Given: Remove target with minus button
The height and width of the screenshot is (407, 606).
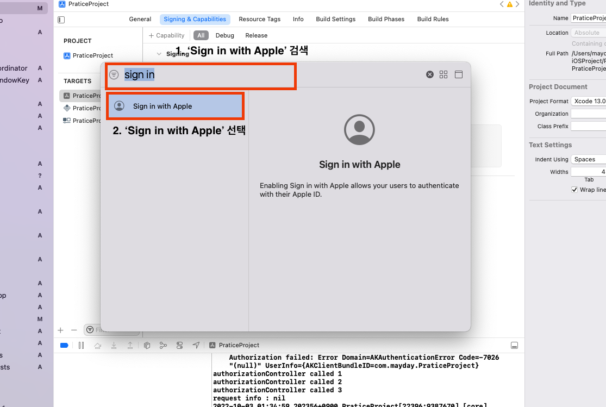Looking at the screenshot, I should [x=74, y=330].
